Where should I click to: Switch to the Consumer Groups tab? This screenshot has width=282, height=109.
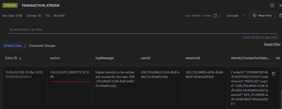42,46
